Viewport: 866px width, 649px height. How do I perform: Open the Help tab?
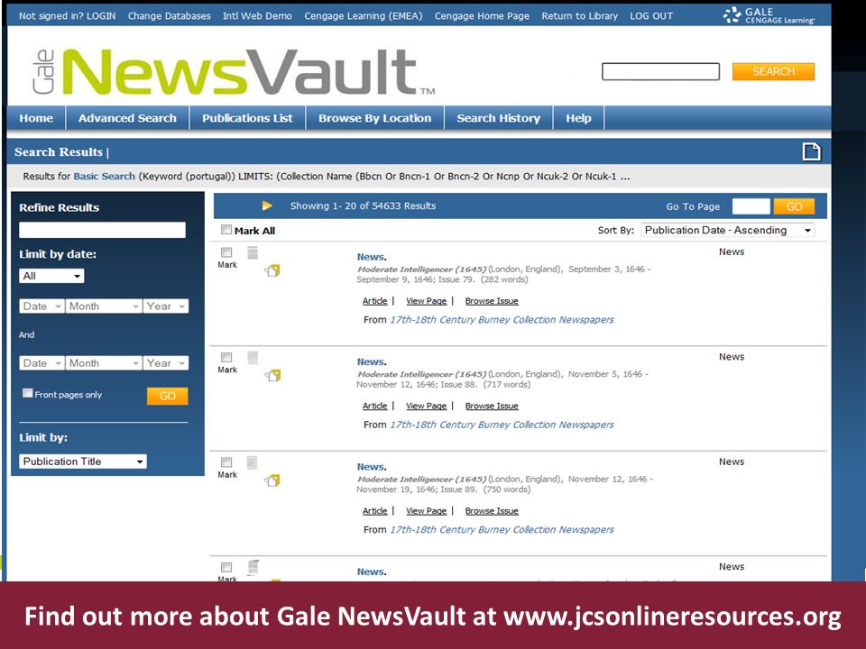578,118
